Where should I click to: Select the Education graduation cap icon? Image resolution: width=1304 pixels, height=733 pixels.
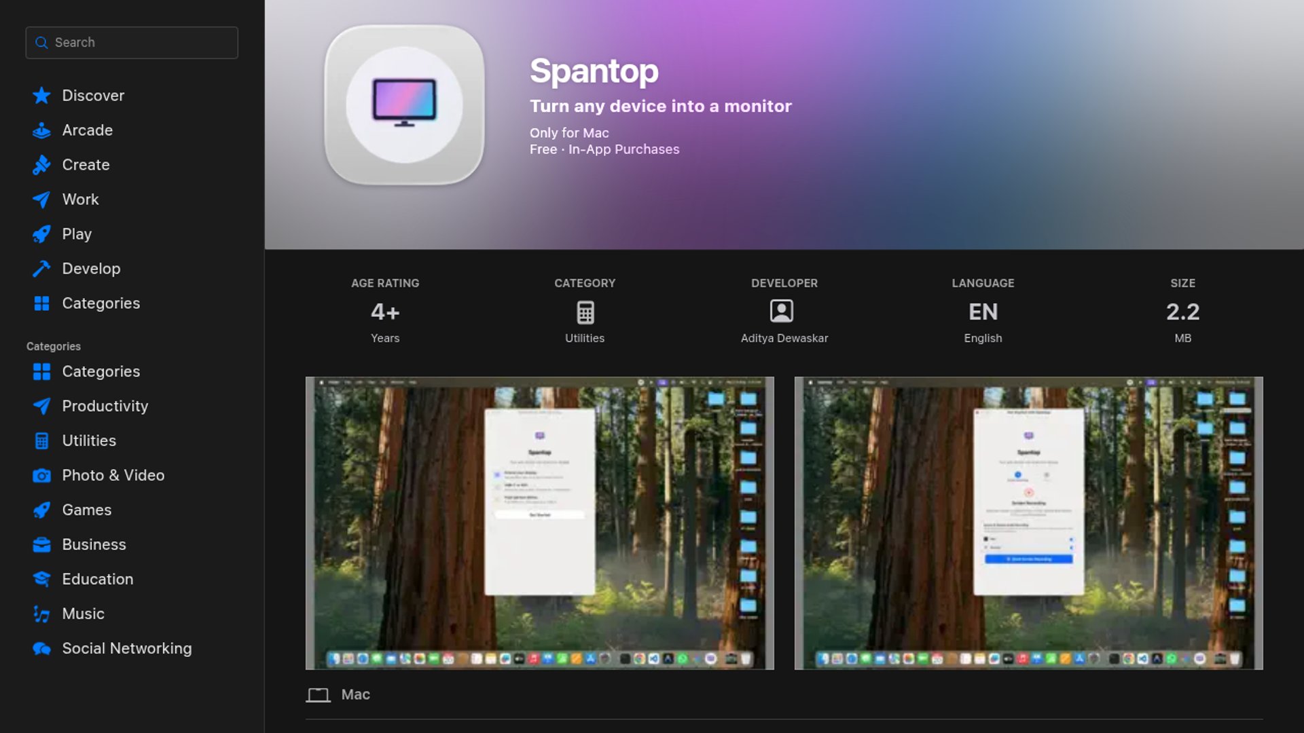(41, 580)
